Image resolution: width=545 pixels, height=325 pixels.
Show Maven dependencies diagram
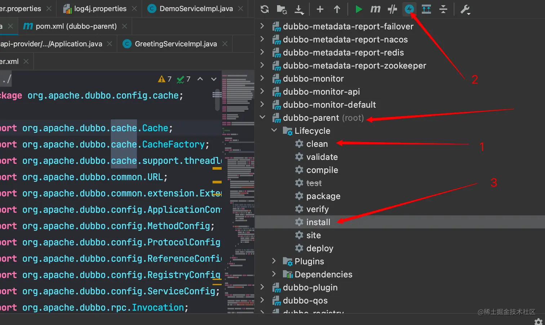[426, 9]
